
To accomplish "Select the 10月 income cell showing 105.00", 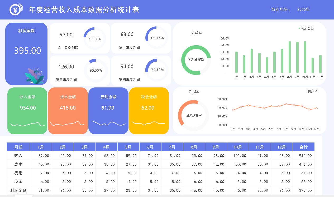I will pyautogui.click(x=237, y=156).
